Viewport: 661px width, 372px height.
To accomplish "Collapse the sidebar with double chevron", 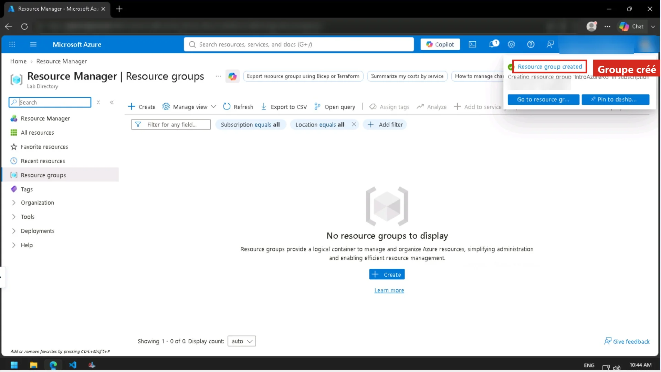I will point(112,102).
